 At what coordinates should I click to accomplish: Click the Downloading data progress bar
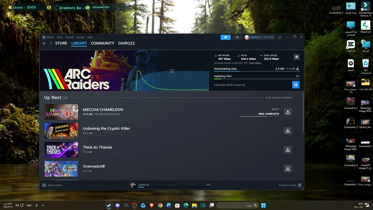[x=256, y=71]
